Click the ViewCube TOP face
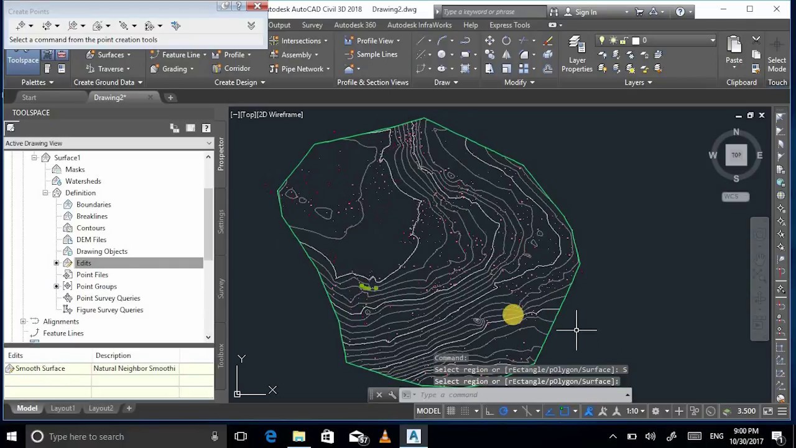The image size is (796, 448). coord(736,155)
